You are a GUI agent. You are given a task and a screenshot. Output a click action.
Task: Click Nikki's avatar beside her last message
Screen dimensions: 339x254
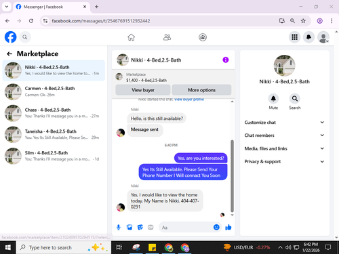(x=121, y=207)
